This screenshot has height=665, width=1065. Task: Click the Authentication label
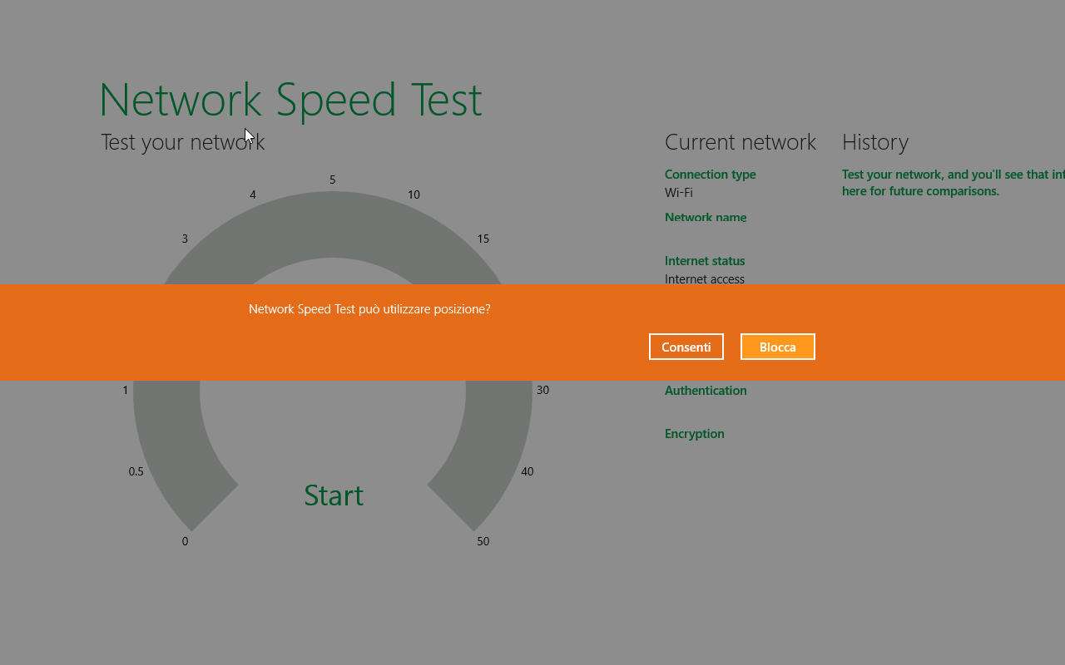[706, 391]
